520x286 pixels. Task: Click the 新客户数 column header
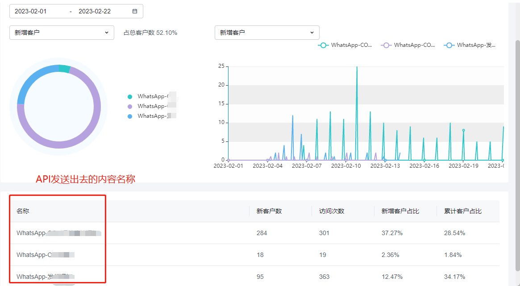pyautogui.click(x=269, y=211)
